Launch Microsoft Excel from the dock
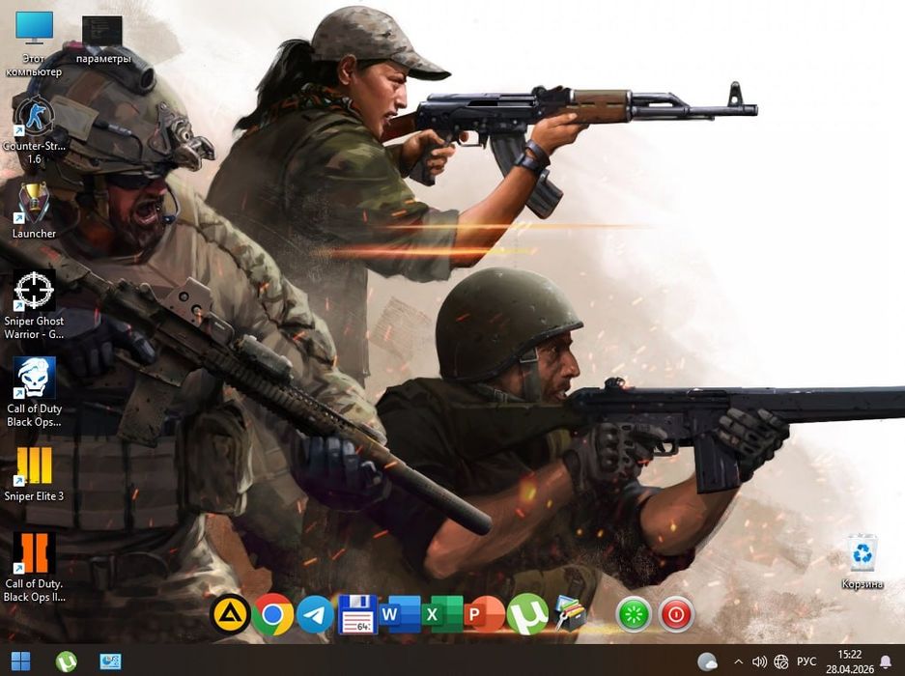This screenshot has width=905, height=676. (x=442, y=614)
